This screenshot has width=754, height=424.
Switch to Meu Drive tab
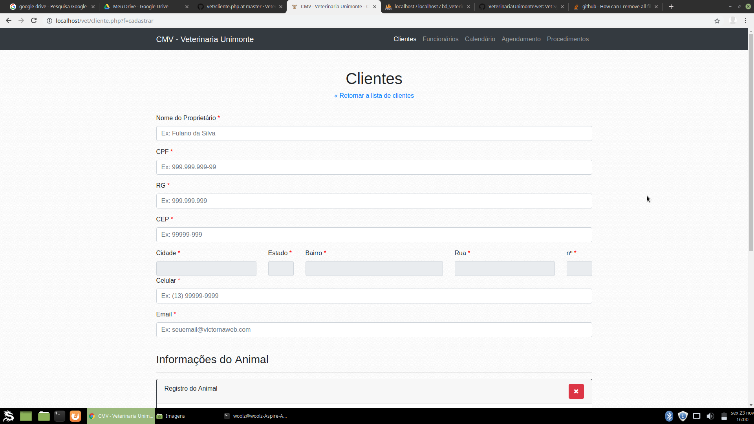click(141, 7)
